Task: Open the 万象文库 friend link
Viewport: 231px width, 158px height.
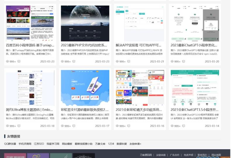Action: (100, 144)
